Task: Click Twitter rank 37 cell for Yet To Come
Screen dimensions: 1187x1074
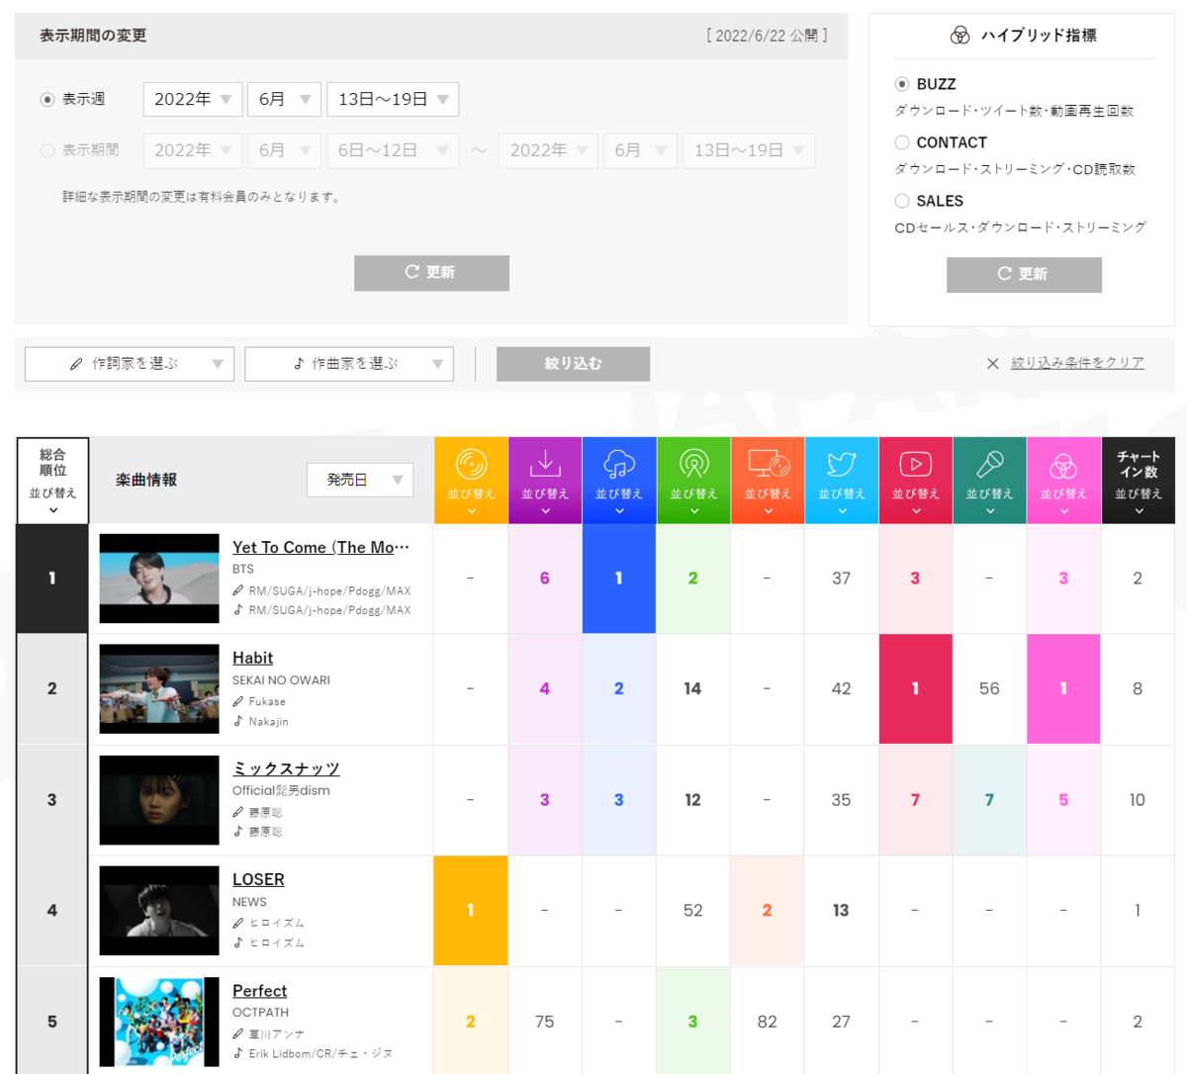Action: click(x=842, y=579)
